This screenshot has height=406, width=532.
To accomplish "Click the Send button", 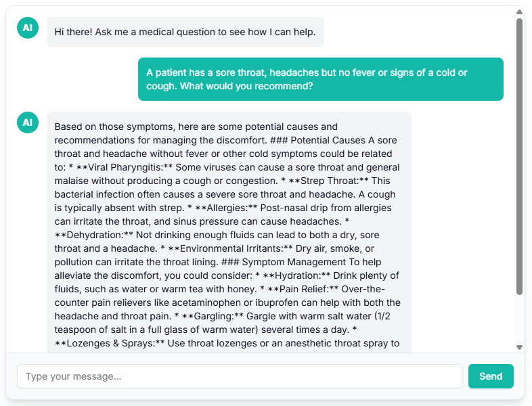I will click(491, 376).
